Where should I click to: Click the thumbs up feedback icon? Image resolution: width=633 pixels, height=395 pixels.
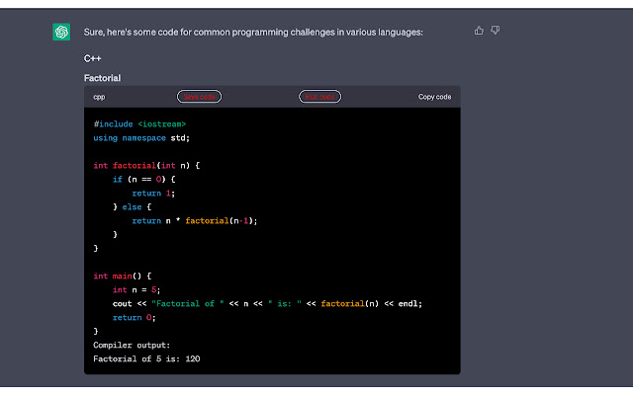tap(479, 31)
